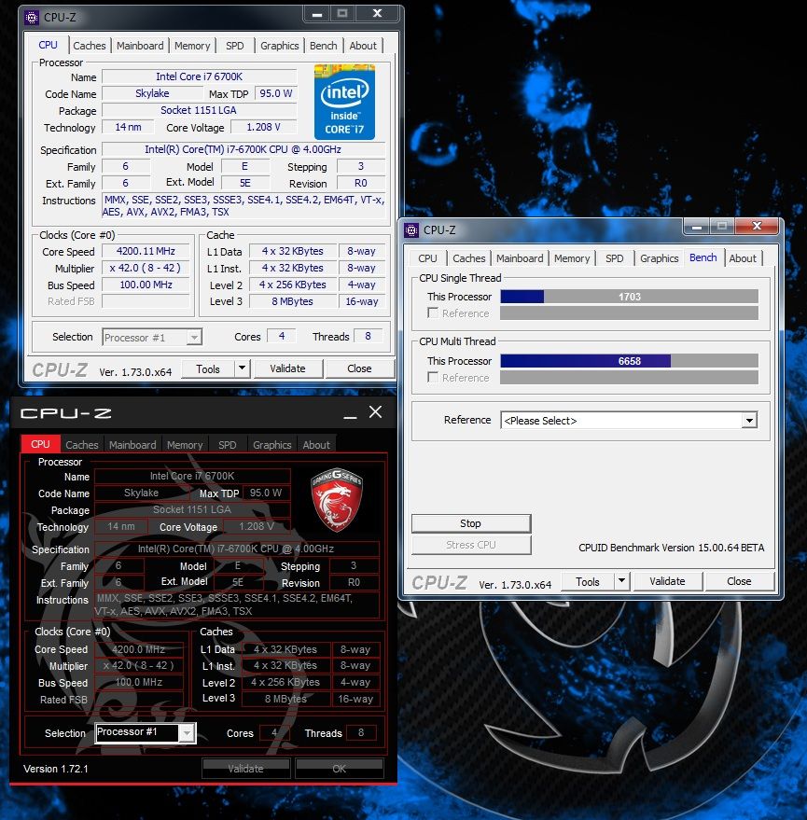Click OK in MSI CPU-Z window
Viewport: 807px width, 820px height.
coord(339,769)
